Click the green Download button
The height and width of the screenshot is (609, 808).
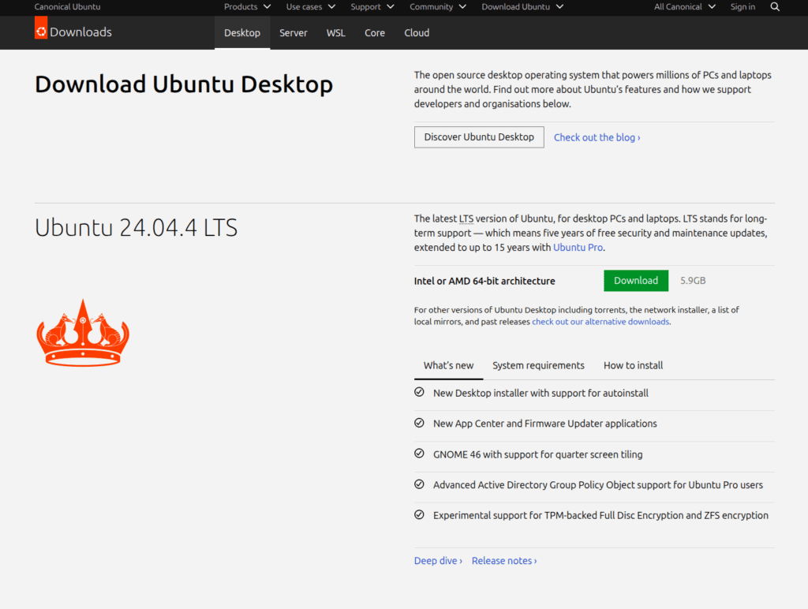pyautogui.click(x=635, y=280)
